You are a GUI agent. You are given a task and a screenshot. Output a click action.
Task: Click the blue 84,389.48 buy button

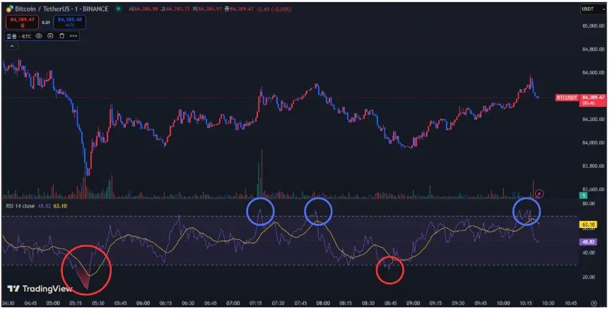70,22
